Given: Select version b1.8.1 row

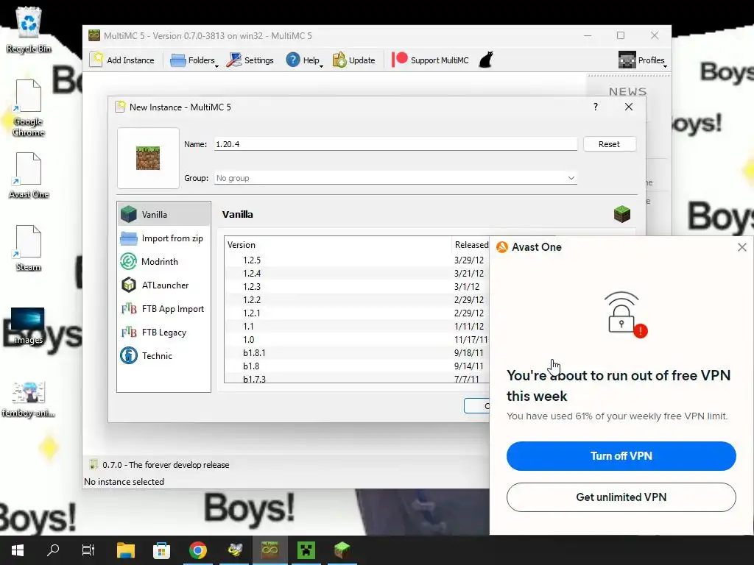Looking at the screenshot, I should click(x=357, y=352).
